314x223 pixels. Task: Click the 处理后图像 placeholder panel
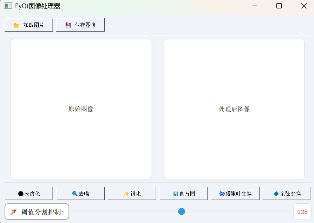tap(234, 109)
